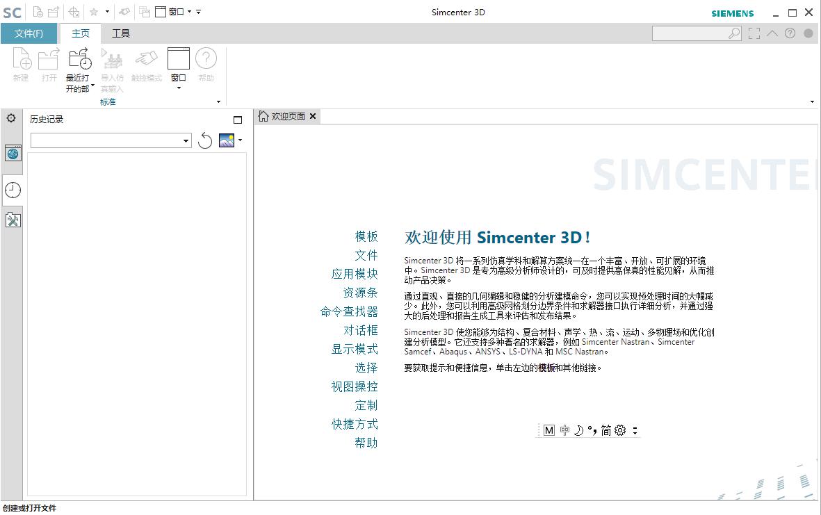
Task: Click the circle-and-arrow icon in title bar toolbar
Action: pos(74,12)
